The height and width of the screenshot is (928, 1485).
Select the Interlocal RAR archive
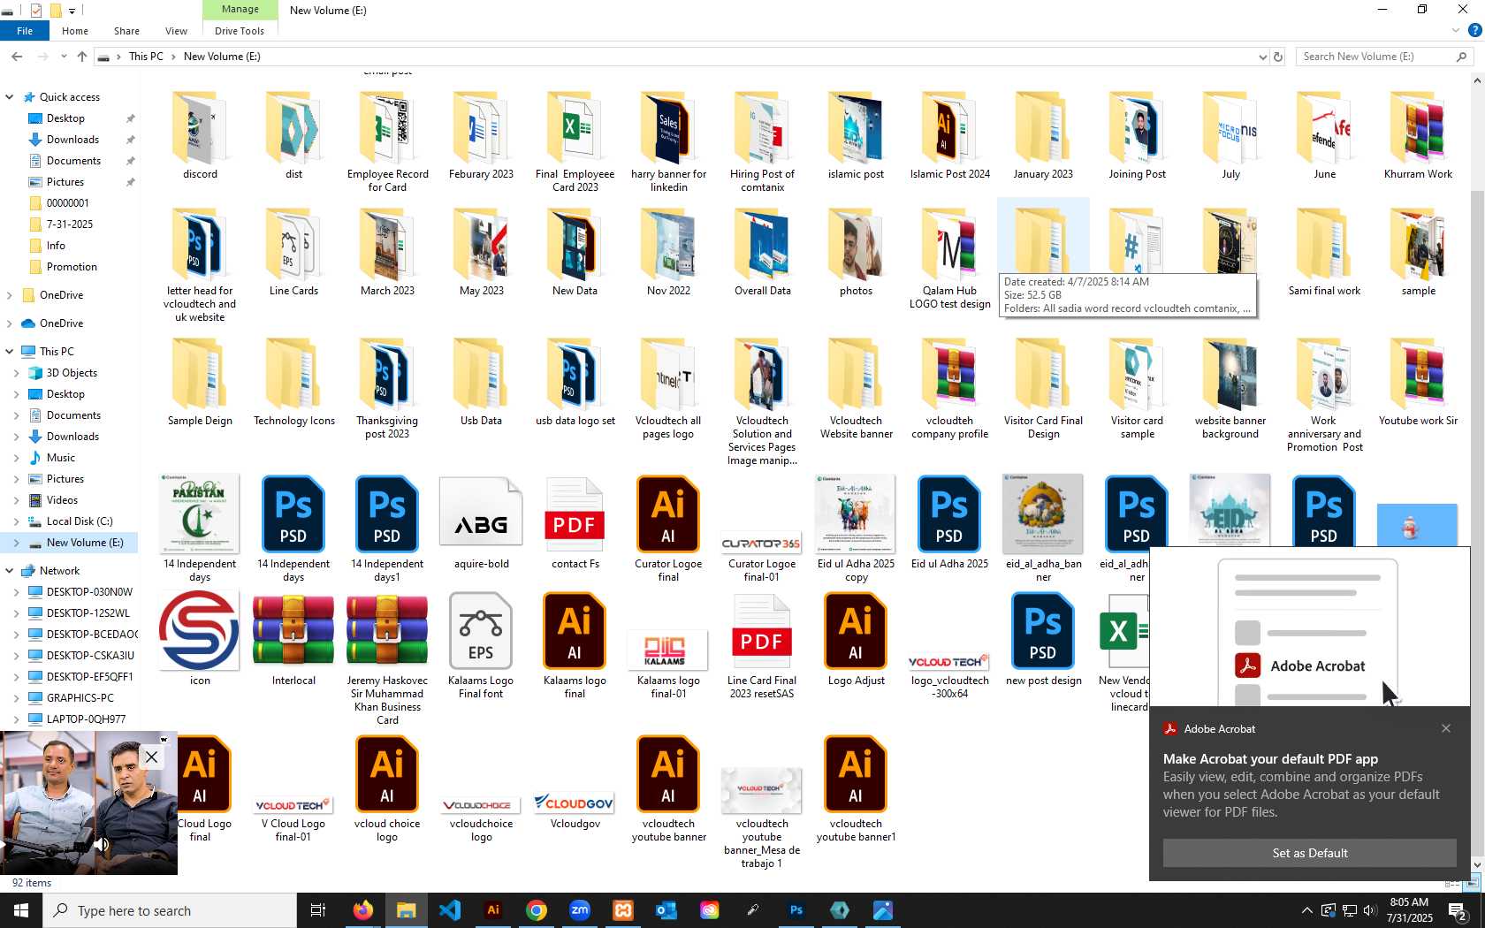pos(293,638)
